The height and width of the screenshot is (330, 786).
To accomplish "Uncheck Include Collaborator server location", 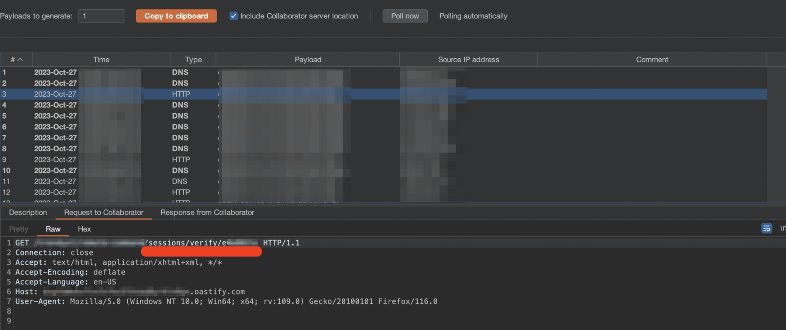I will (234, 16).
